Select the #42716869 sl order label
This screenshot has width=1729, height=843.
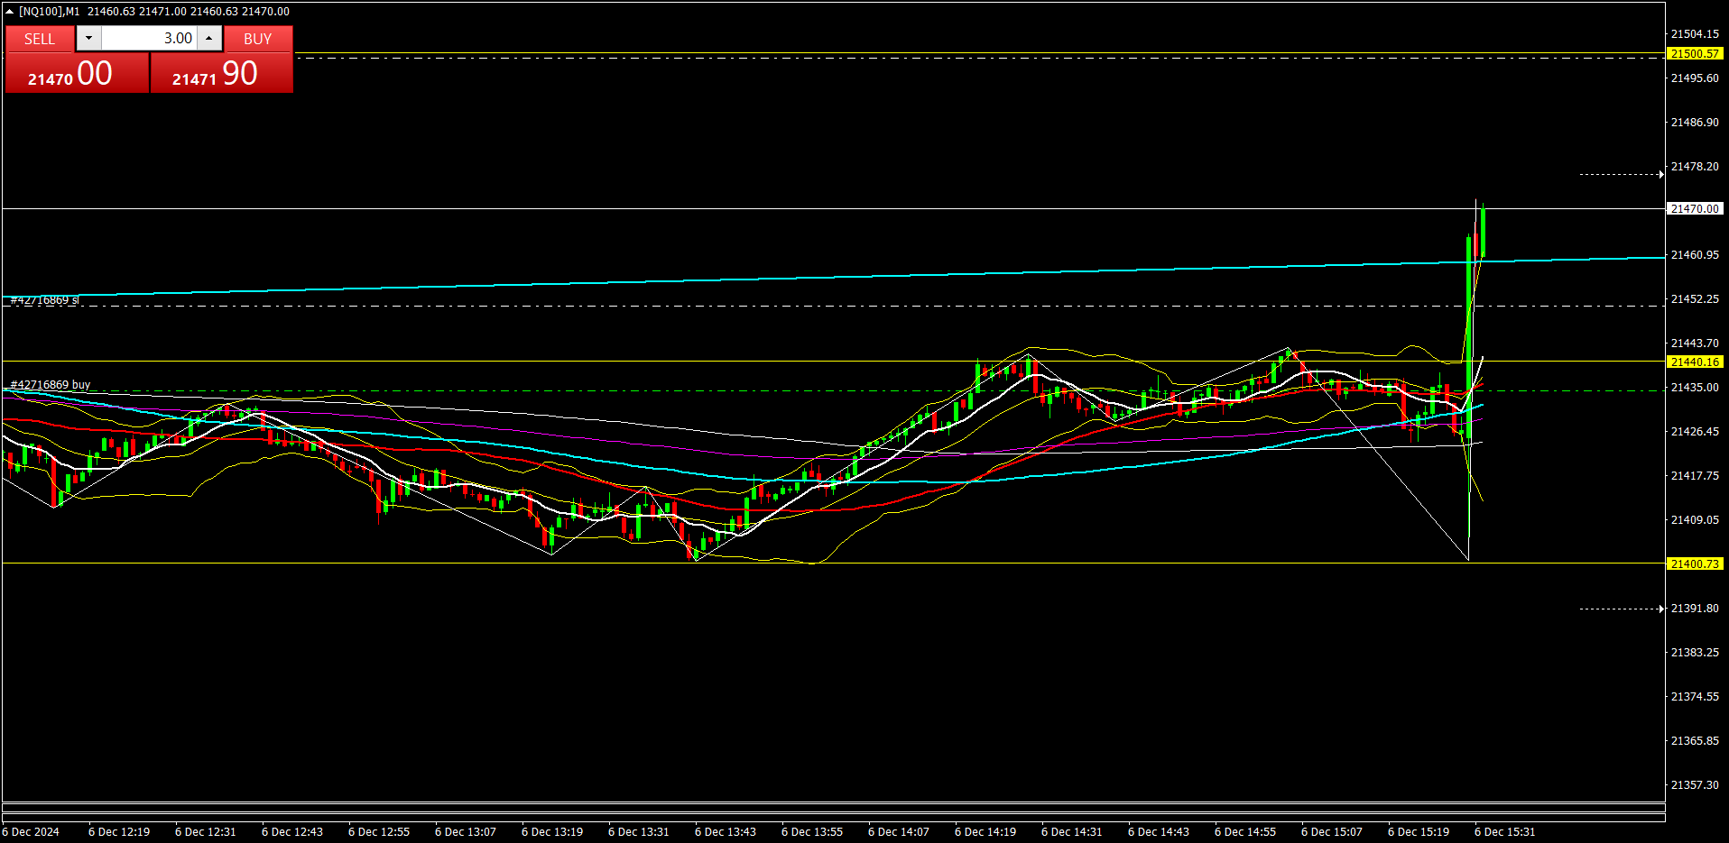[45, 300]
